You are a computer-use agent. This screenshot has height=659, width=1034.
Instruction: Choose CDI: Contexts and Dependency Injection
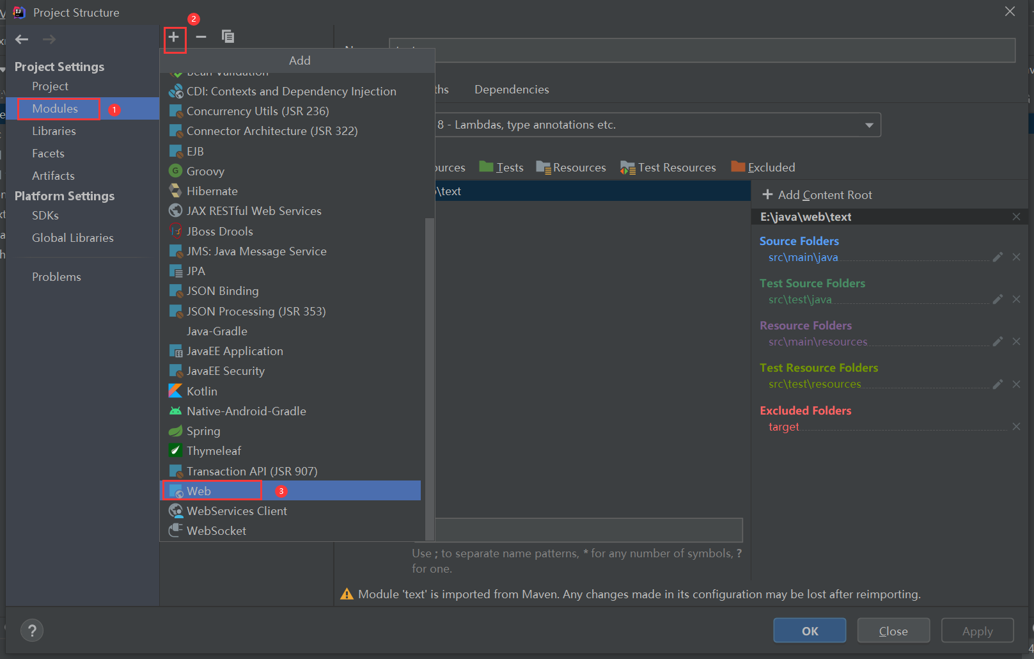290,91
